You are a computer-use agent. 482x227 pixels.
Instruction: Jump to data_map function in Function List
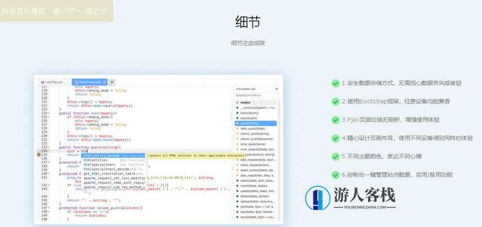point(256,175)
